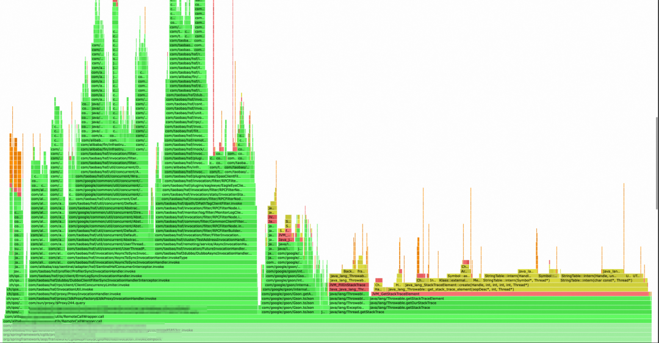Click JdkProxyFactory$JdkProxyInvocationHandler.invoke frame
The image size is (659, 343).
[x=142, y=298]
